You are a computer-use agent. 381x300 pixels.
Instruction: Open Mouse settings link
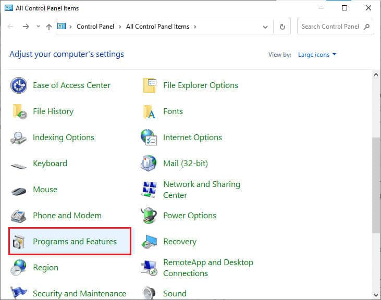pos(45,189)
